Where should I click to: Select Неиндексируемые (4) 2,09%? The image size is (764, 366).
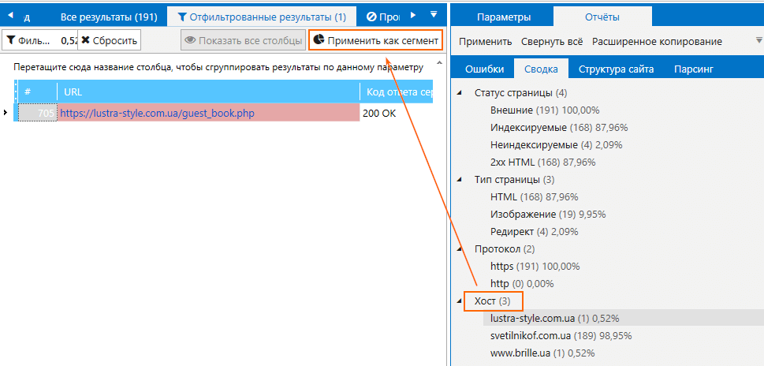(x=557, y=144)
